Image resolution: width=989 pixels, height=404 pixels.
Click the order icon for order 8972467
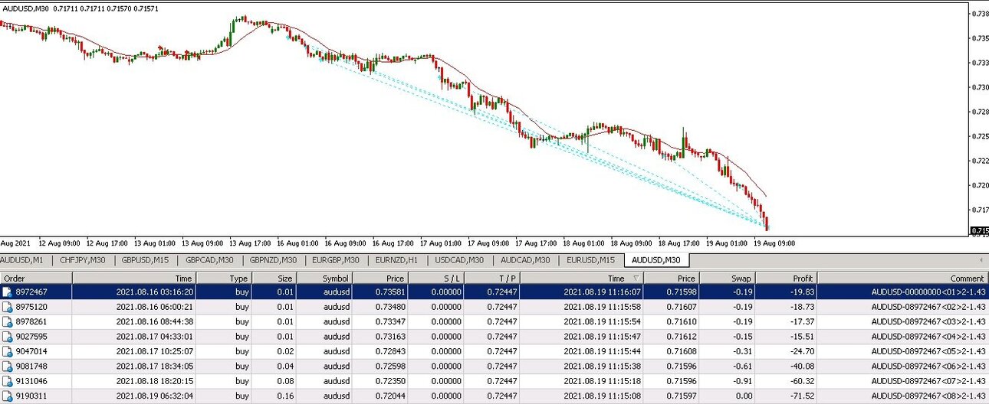tap(8, 292)
